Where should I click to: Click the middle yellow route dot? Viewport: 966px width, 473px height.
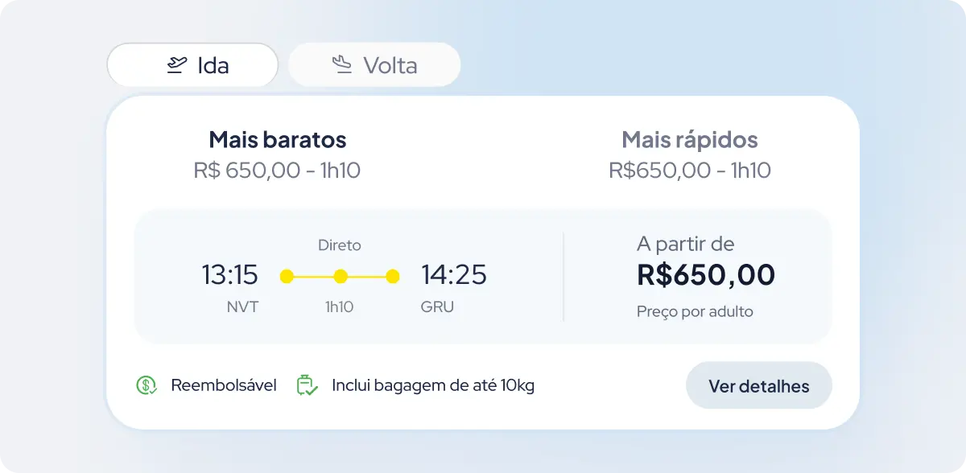[x=341, y=277]
